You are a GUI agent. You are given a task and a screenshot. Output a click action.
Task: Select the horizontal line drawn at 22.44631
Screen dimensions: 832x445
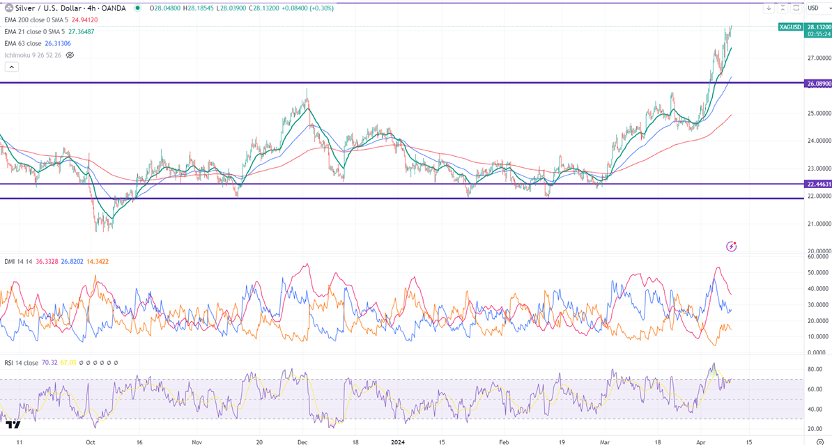[401, 184]
